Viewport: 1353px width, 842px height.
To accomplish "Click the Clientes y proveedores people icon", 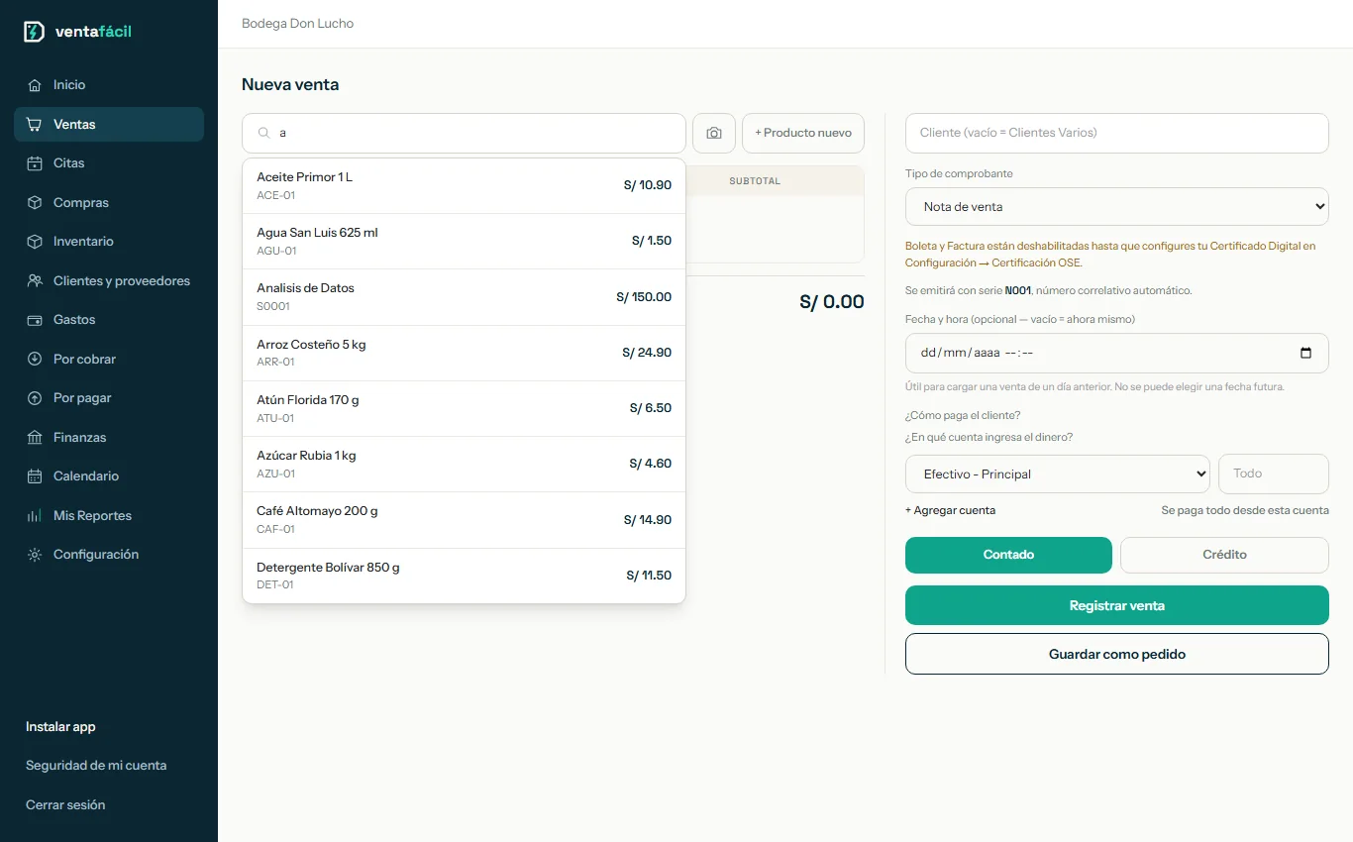I will pos(35,281).
